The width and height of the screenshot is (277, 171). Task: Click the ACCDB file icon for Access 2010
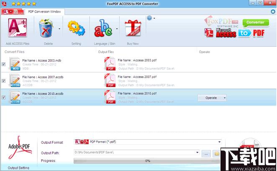[15, 97]
